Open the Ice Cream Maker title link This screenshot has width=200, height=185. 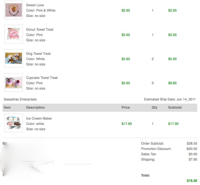pos(39,118)
